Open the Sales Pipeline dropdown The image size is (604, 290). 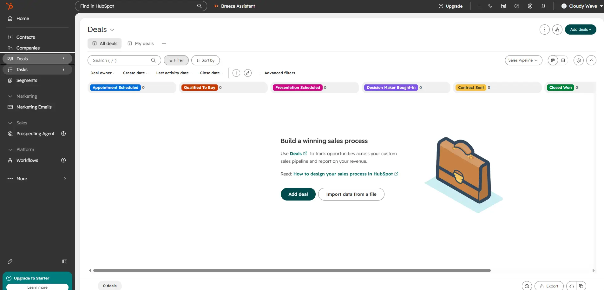pyautogui.click(x=523, y=60)
